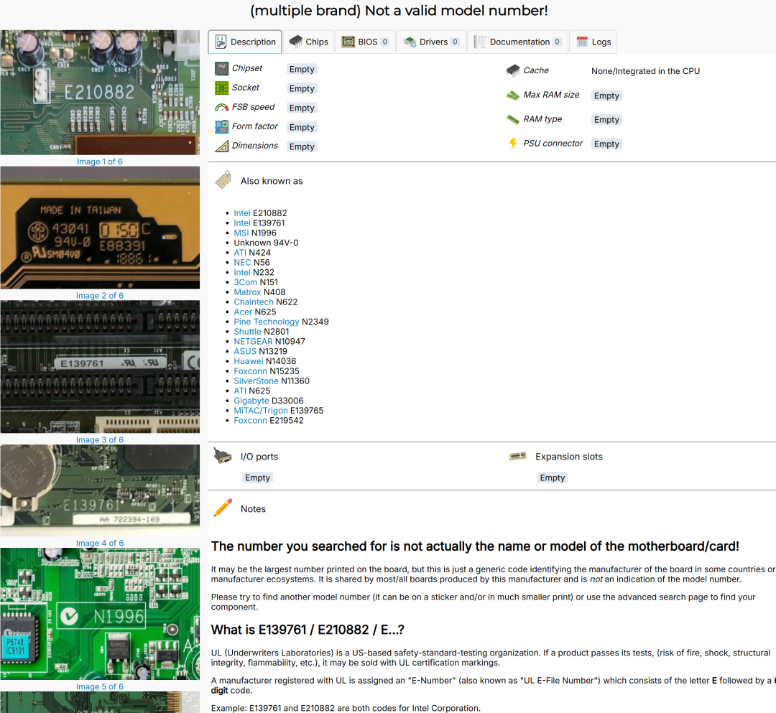
Task: Switch to the Drivers tab
Action: 431,42
